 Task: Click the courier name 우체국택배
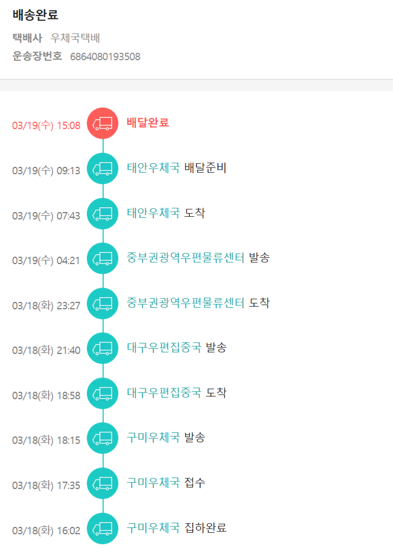pos(75,38)
